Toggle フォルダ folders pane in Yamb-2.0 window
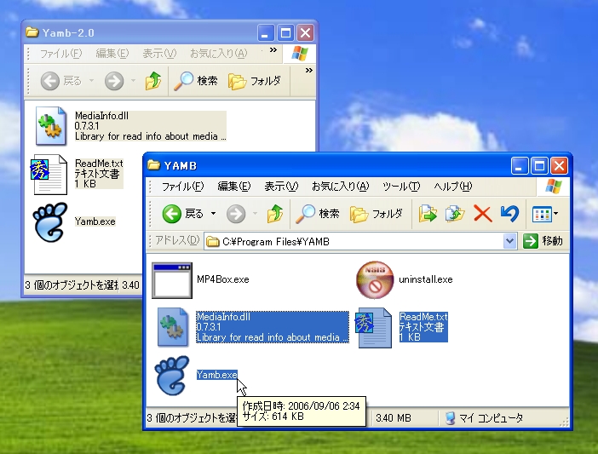The image size is (598, 454). pos(255,81)
